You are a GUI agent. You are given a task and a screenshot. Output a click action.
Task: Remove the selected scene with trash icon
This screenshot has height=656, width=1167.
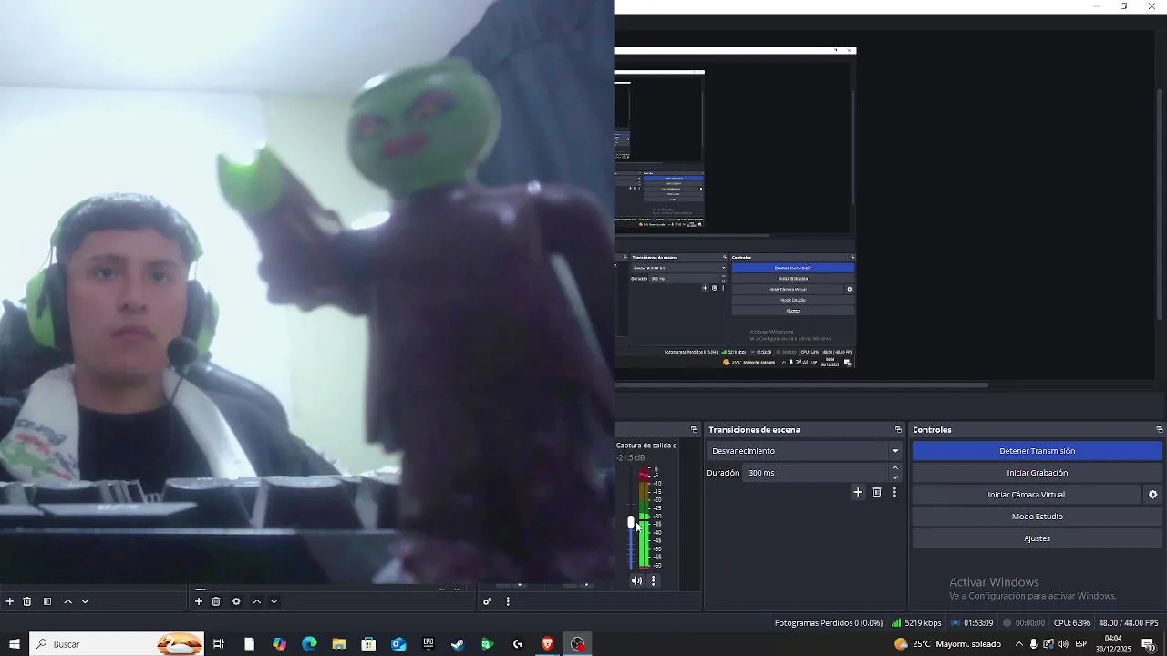pyautogui.click(x=27, y=601)
